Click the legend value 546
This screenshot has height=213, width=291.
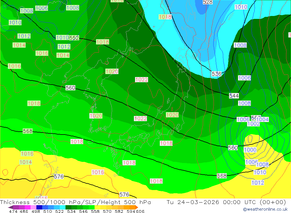(x=83, y=211)
